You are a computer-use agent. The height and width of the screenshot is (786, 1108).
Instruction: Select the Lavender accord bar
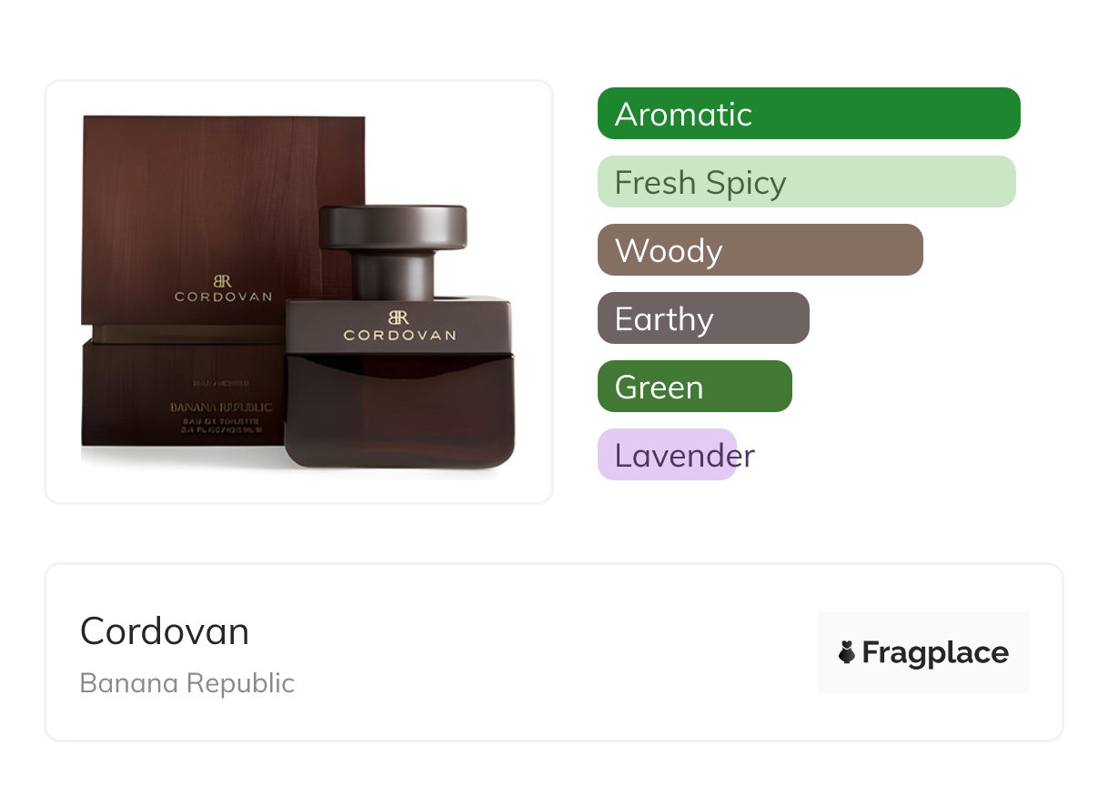click(x=667, y=455)
